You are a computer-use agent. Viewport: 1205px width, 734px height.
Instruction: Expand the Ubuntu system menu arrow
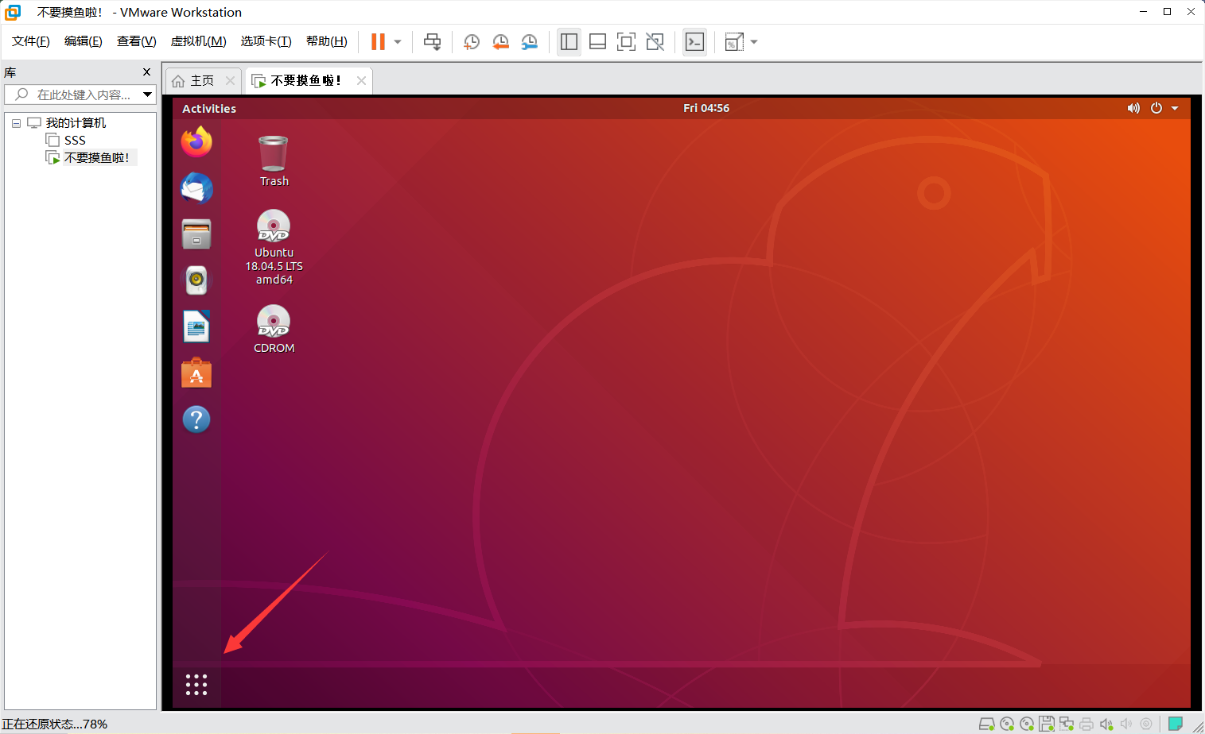tap(1175, 109)
